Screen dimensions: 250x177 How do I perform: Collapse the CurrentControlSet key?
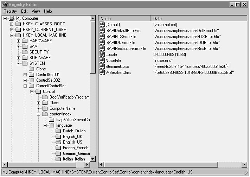tap(25, 86)
